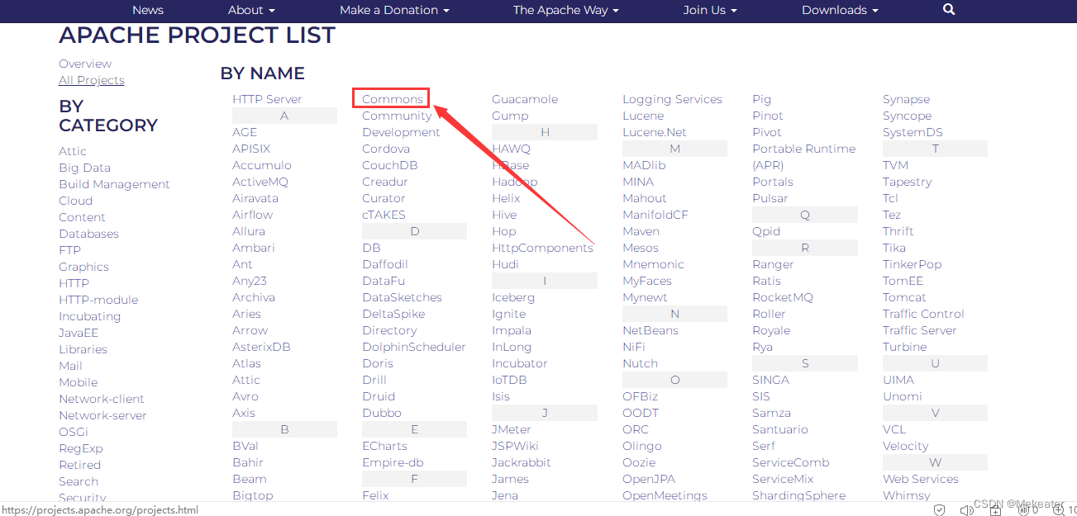Select the Network-server category
1077x516 pixels.
tap(102, 415)
